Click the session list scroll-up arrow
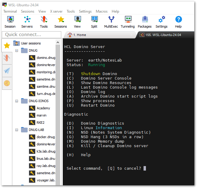The height and width of the screenshot is (188, 197). [58, 42]
